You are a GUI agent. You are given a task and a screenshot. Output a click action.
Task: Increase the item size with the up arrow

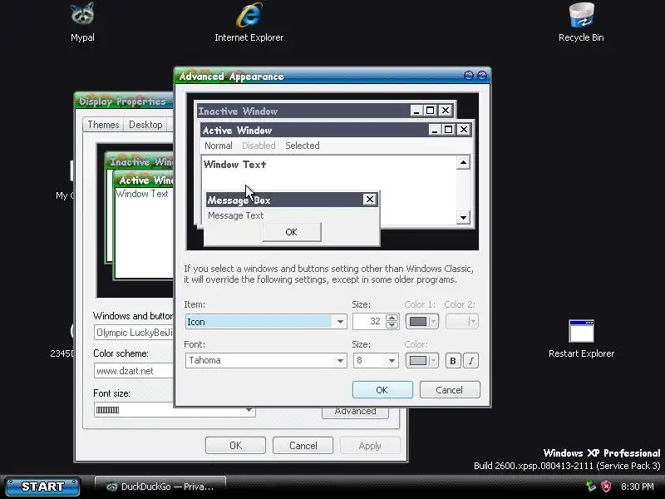click(392, 318)
